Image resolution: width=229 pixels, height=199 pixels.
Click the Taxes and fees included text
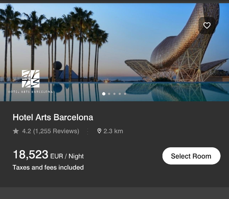tap(48, 167)
